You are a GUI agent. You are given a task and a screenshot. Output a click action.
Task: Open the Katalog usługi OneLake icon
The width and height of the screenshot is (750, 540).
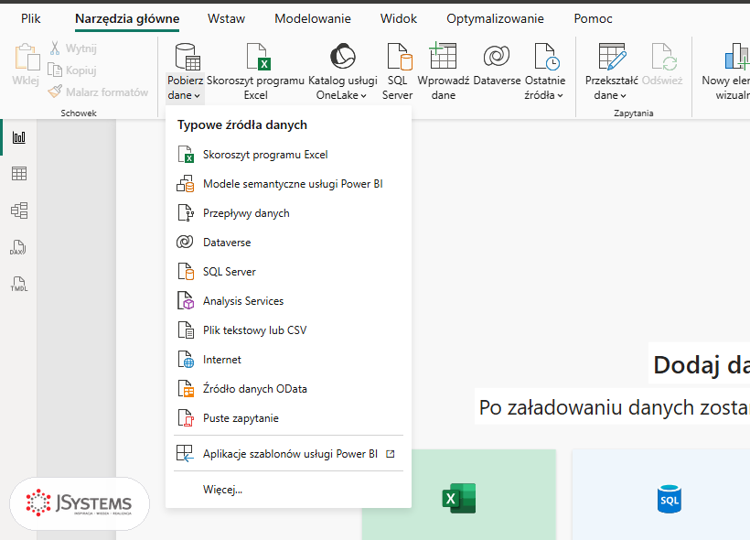click(343, 56)
